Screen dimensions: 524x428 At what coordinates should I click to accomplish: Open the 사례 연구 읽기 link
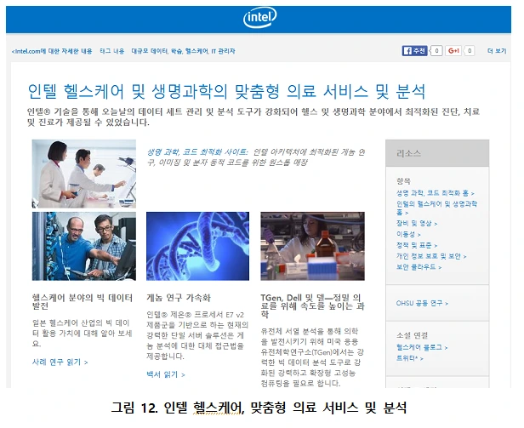[60, 362]
